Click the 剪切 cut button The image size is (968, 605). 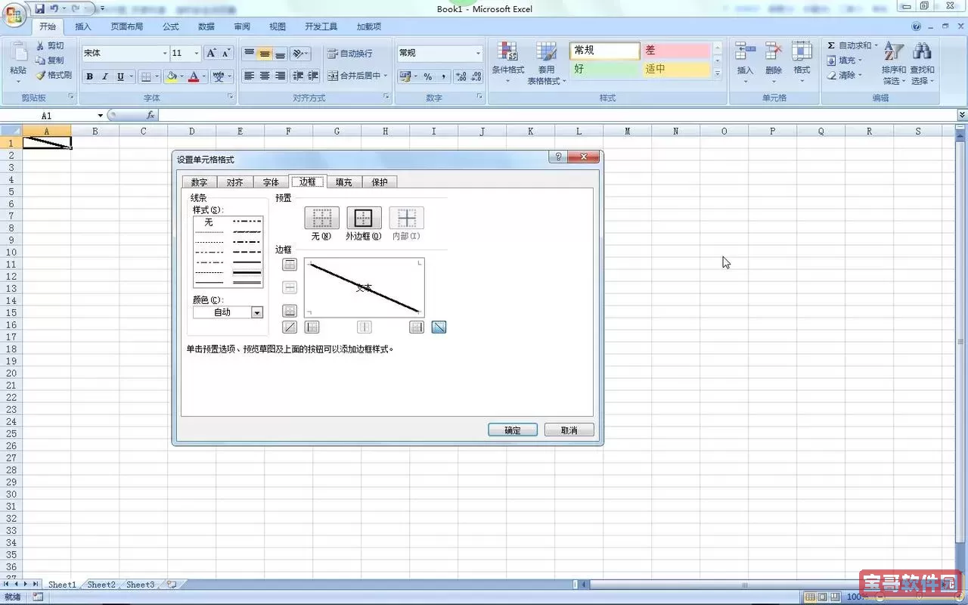50,46
